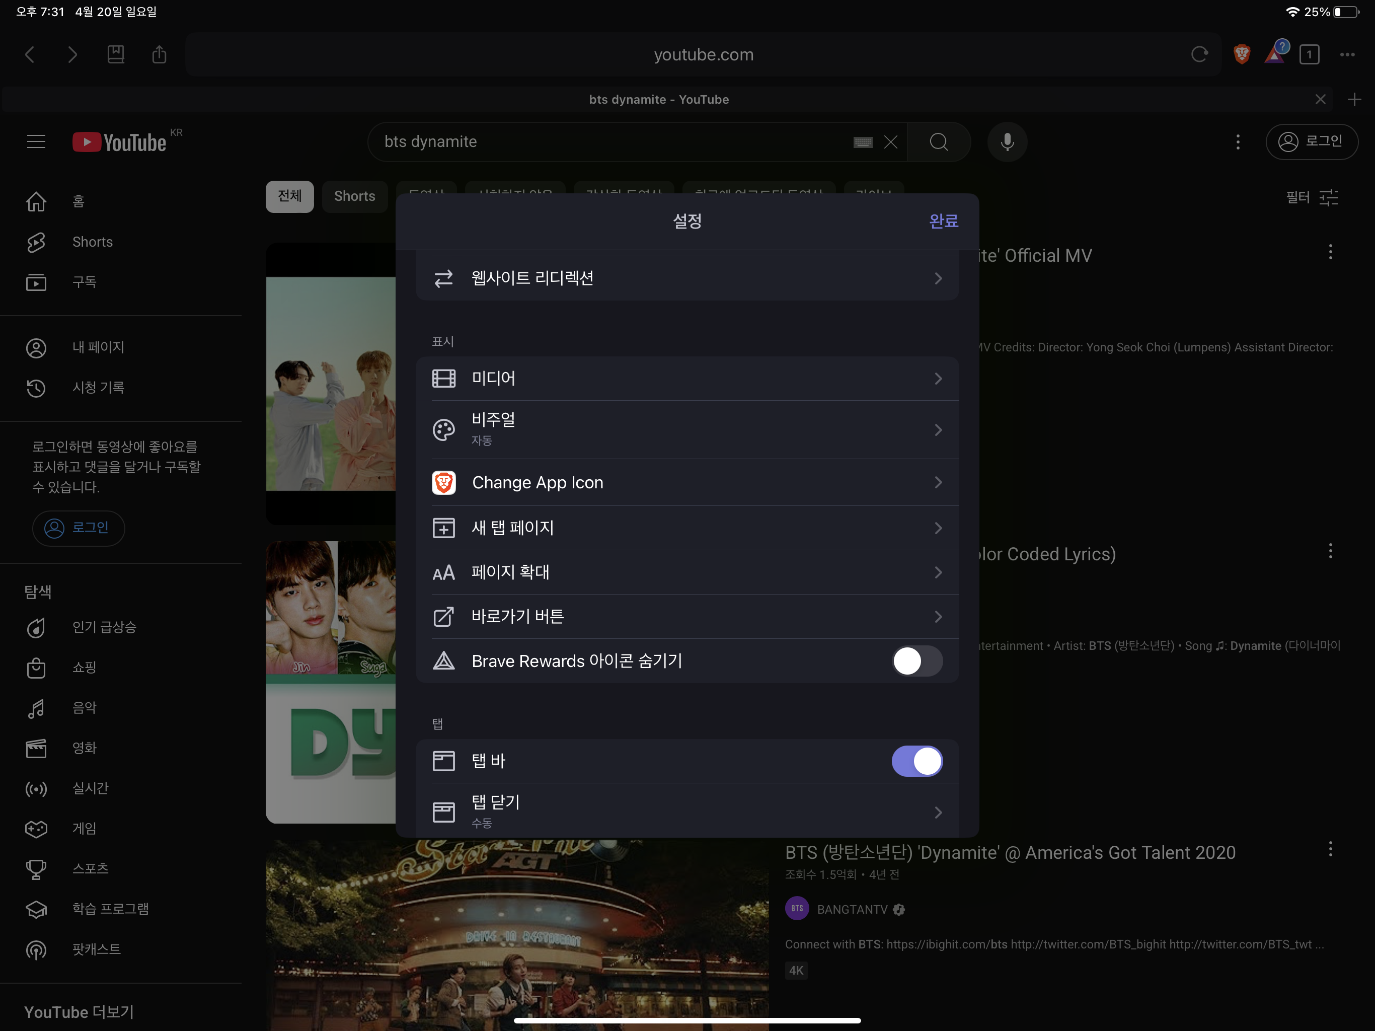The height and width of the screenshot is (1031, 1375).
Task: Open the 비주얼 appearance settings
Action: (x=687, y=429)
